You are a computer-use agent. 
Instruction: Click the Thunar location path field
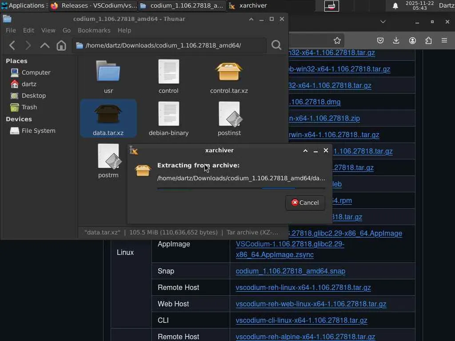(169, 45)
